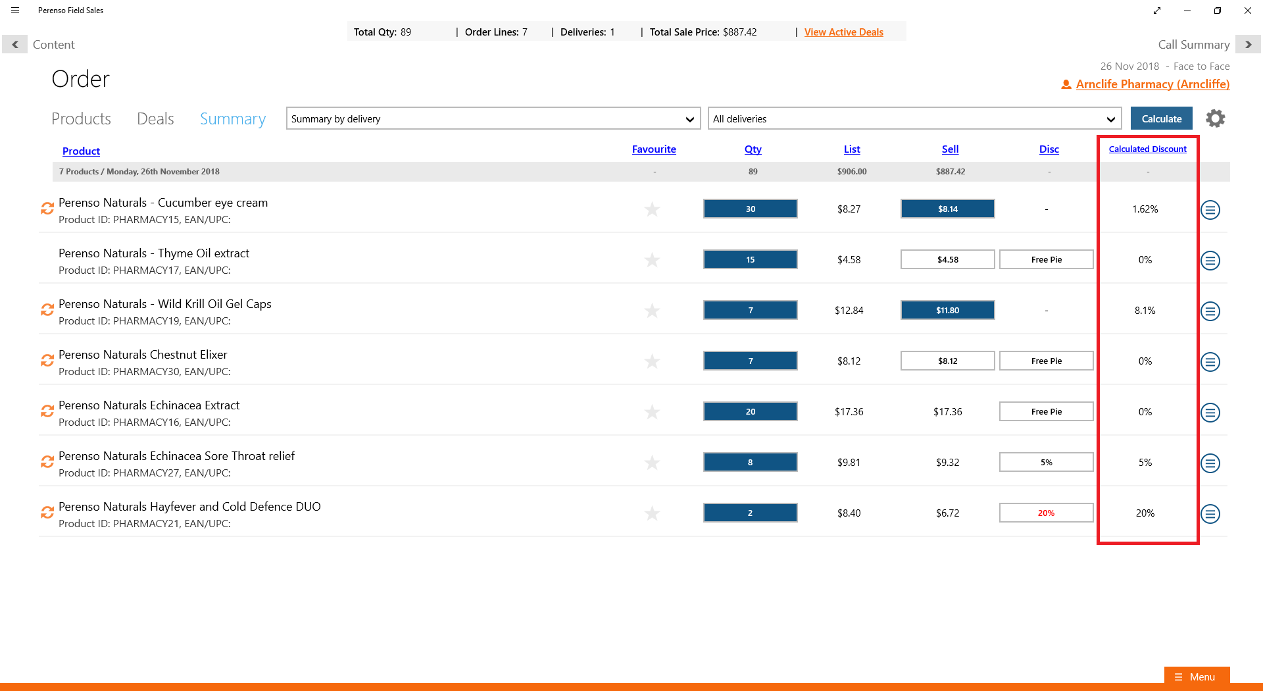Open the orange Menu button

[1197, 677]
